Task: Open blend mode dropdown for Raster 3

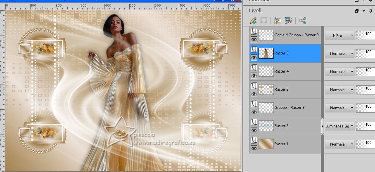Action: pyautogui.click(x=339, y=90)
